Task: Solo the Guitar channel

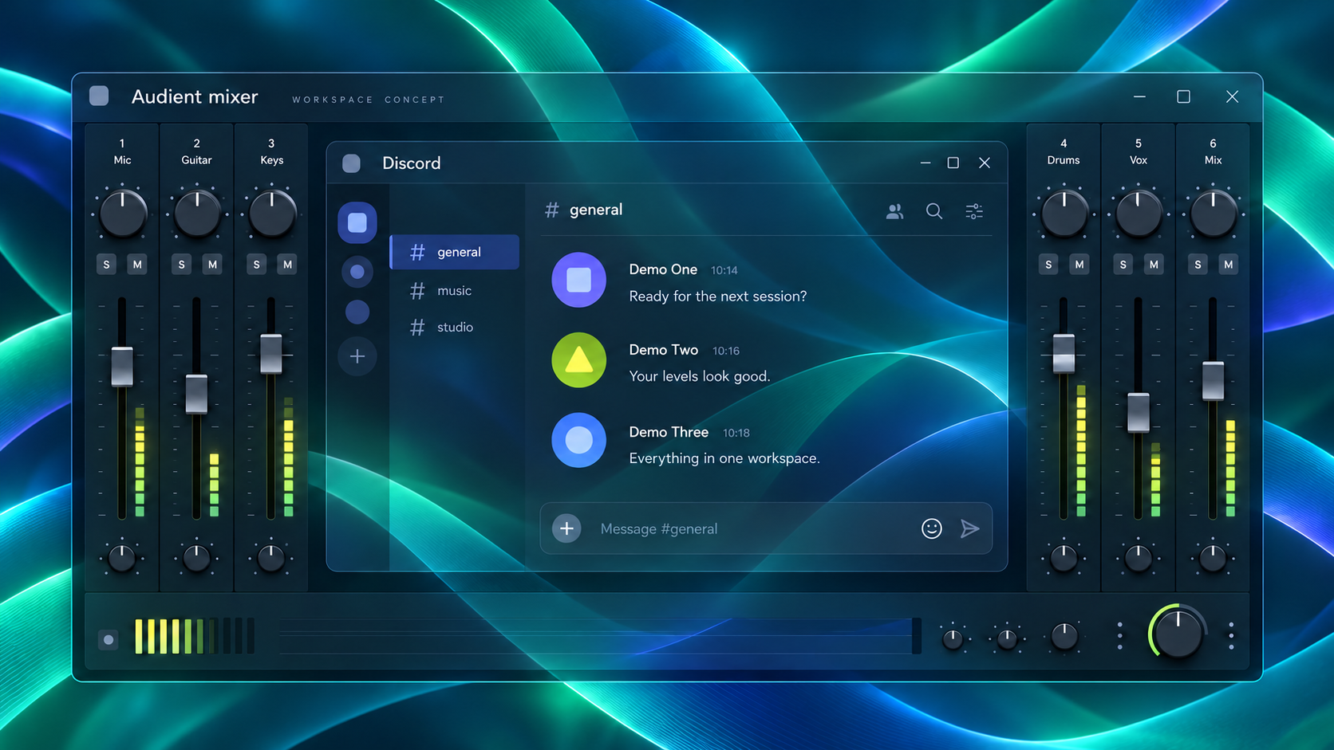Action: 181,265
